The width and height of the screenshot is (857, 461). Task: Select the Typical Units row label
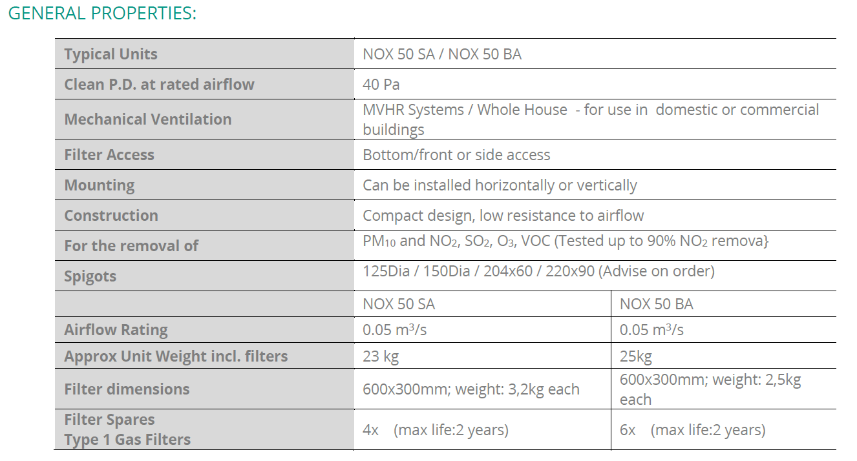pyautogui.click(x=111, y=54)
